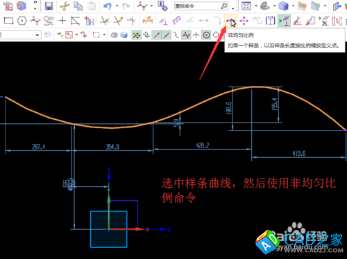The height and width of the screenshot is (259, 347).
Task: Toggle Mid Point snap
Action: (x=167, y=35)
